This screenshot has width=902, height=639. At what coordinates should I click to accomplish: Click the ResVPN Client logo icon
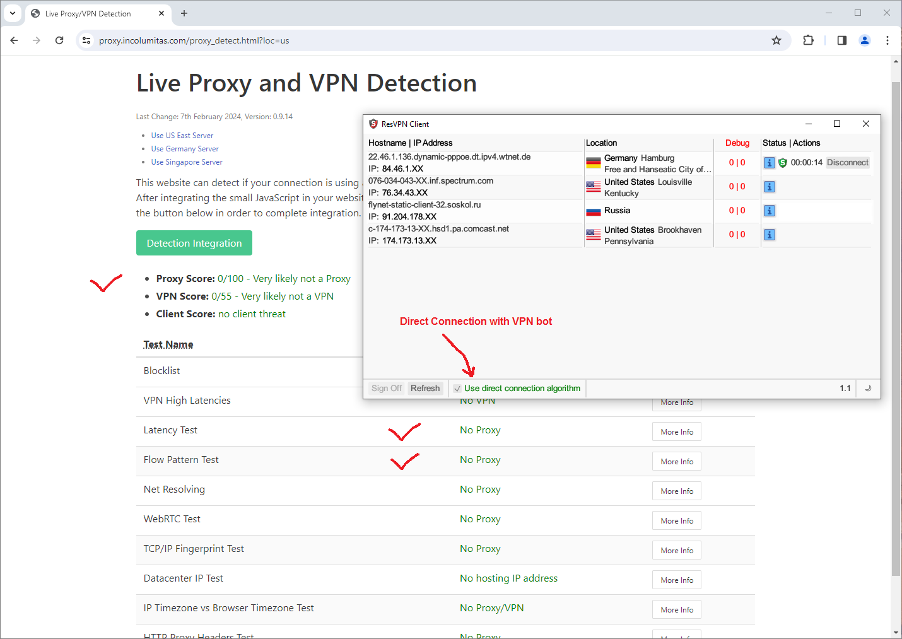pyautogui.click(x=373, y=124)
